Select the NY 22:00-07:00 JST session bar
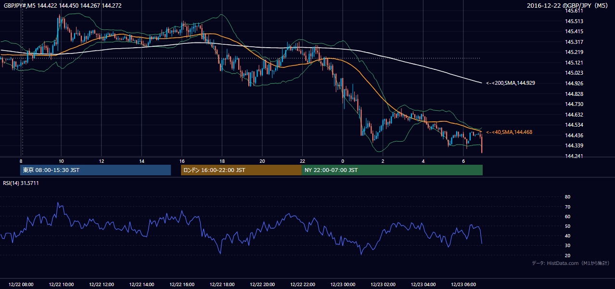The width and height of the screenshot is (615, 289). (x=392, y=170)
